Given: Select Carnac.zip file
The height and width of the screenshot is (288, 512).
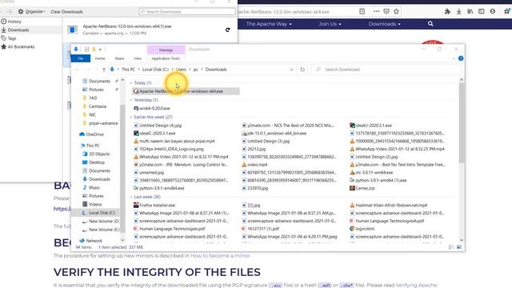Looking at the screenshot, I should point(362,188).
